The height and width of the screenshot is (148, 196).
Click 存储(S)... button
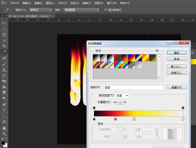pyautogui.click(x=177, y=73)
